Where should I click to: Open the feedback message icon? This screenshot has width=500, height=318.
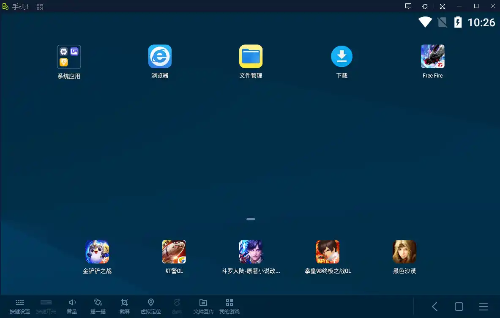tap(408, 6)
